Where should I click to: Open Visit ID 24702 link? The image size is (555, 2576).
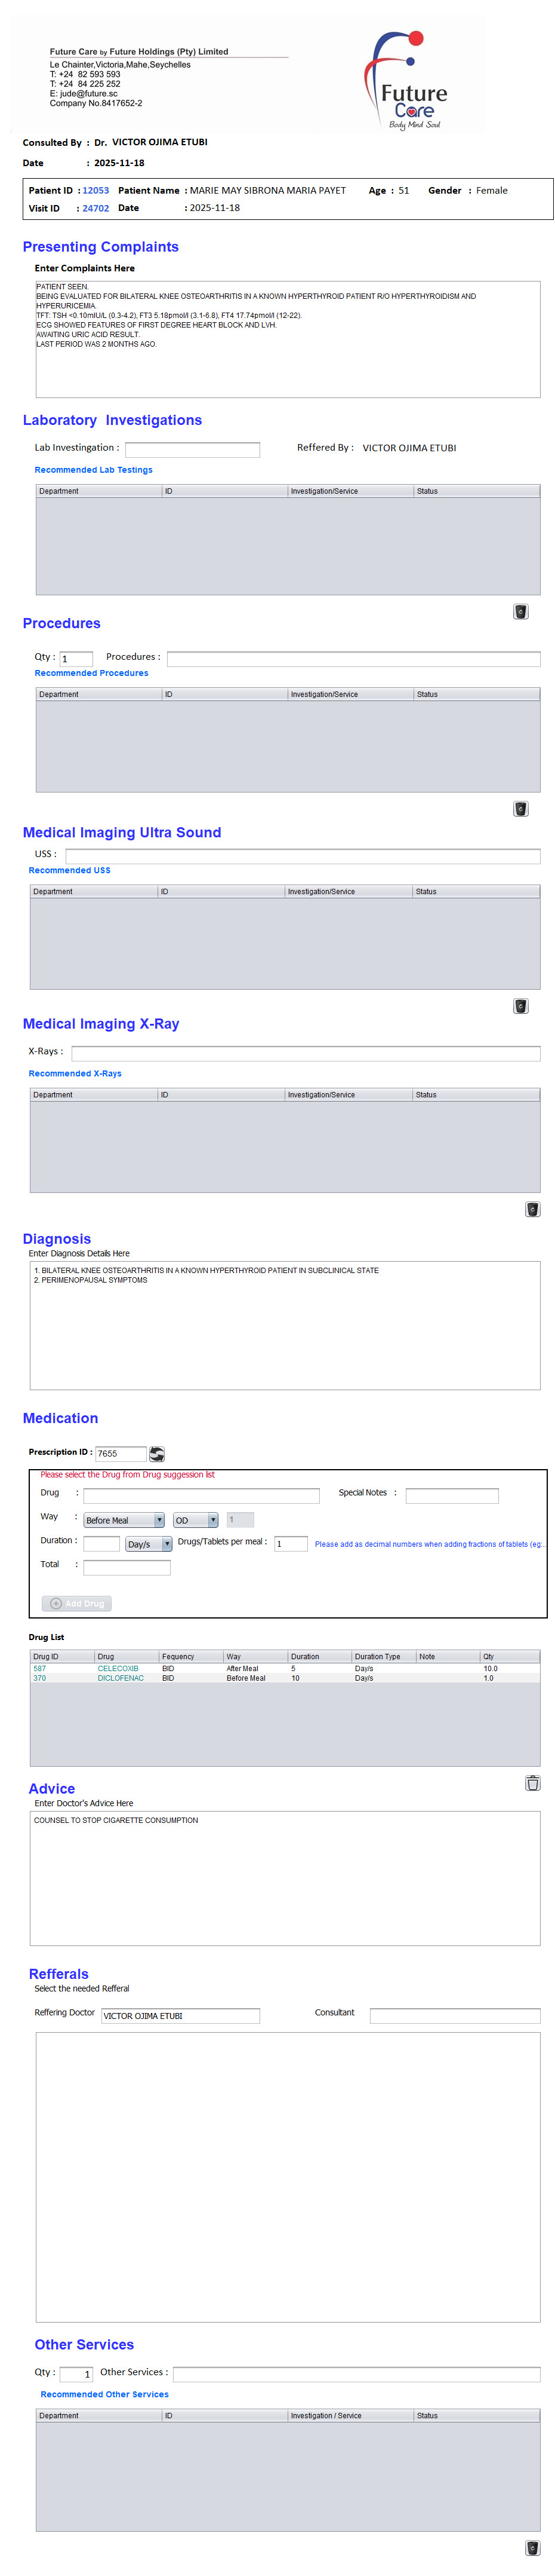pos(96,208)
